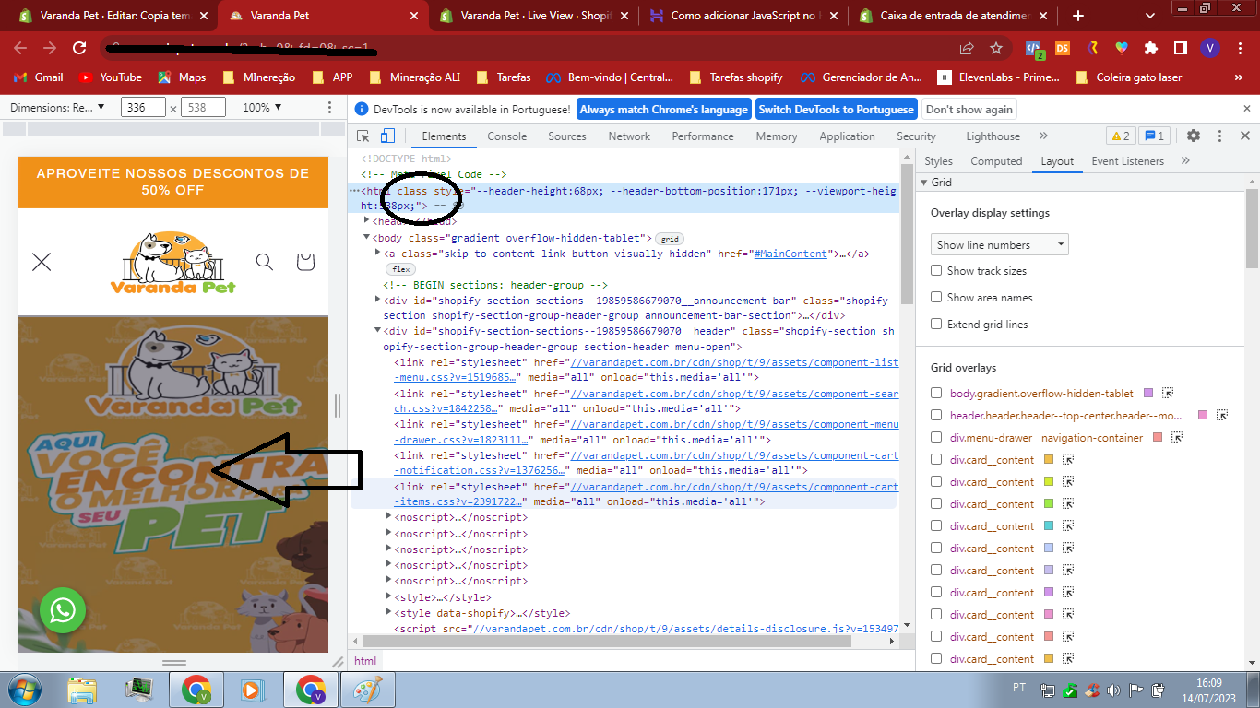Screen dimensions: 1260x708
Task: Click the WhatsApp chat button
Action: (63, 609)
